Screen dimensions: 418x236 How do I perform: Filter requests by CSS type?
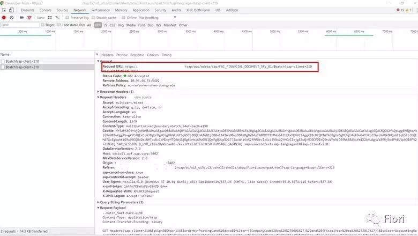point(113,25)
